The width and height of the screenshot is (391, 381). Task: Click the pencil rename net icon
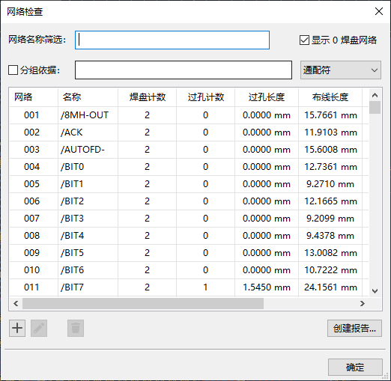[39, 328]
